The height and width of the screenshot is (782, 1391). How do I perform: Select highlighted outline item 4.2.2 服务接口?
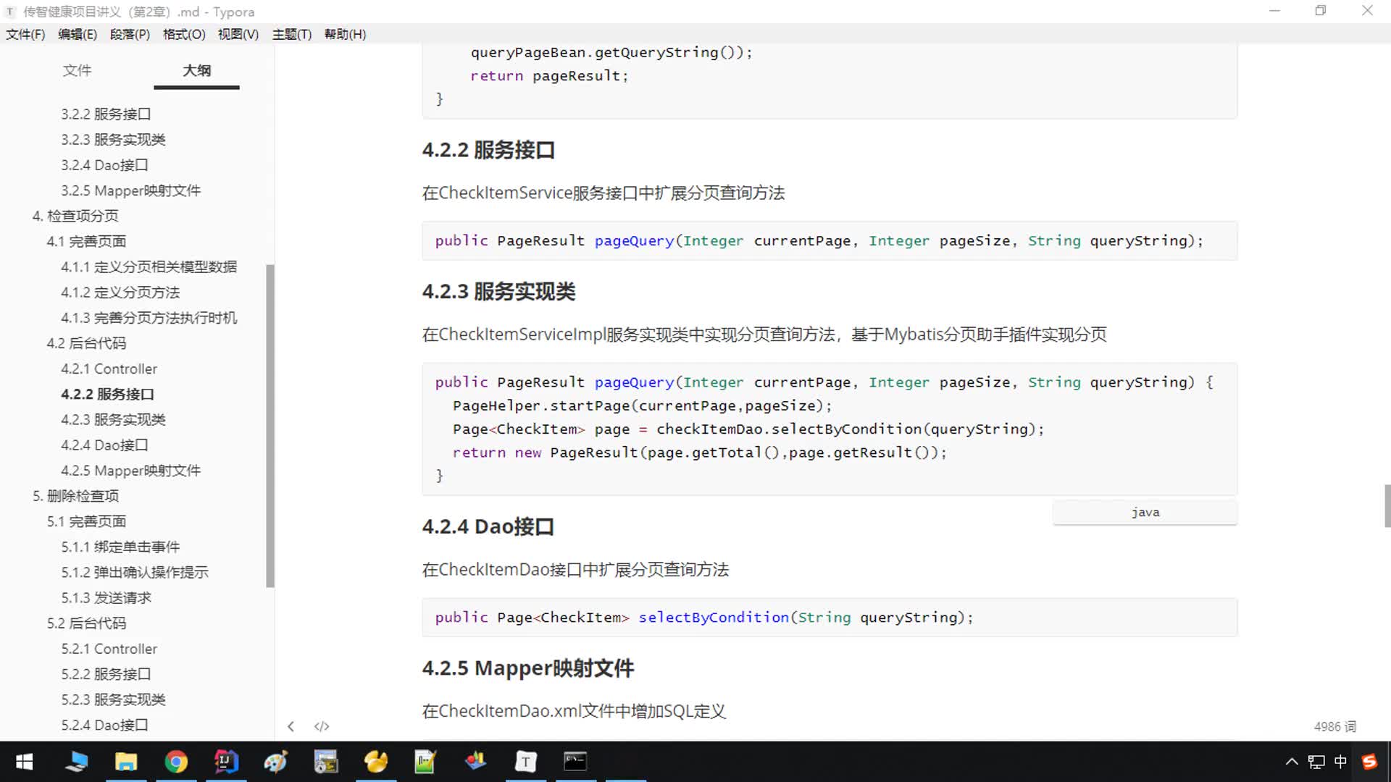click(x=107, y=394)
